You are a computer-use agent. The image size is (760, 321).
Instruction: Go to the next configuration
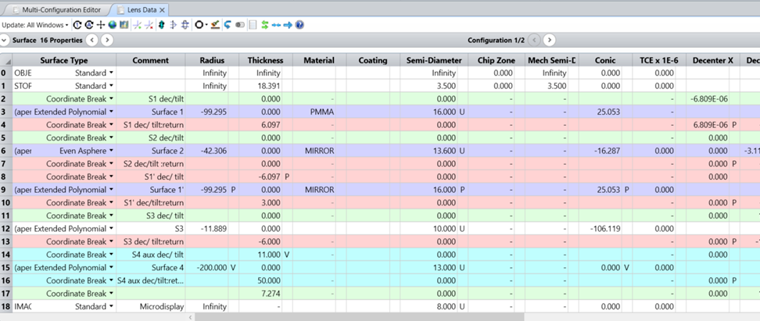coord(550,40)
